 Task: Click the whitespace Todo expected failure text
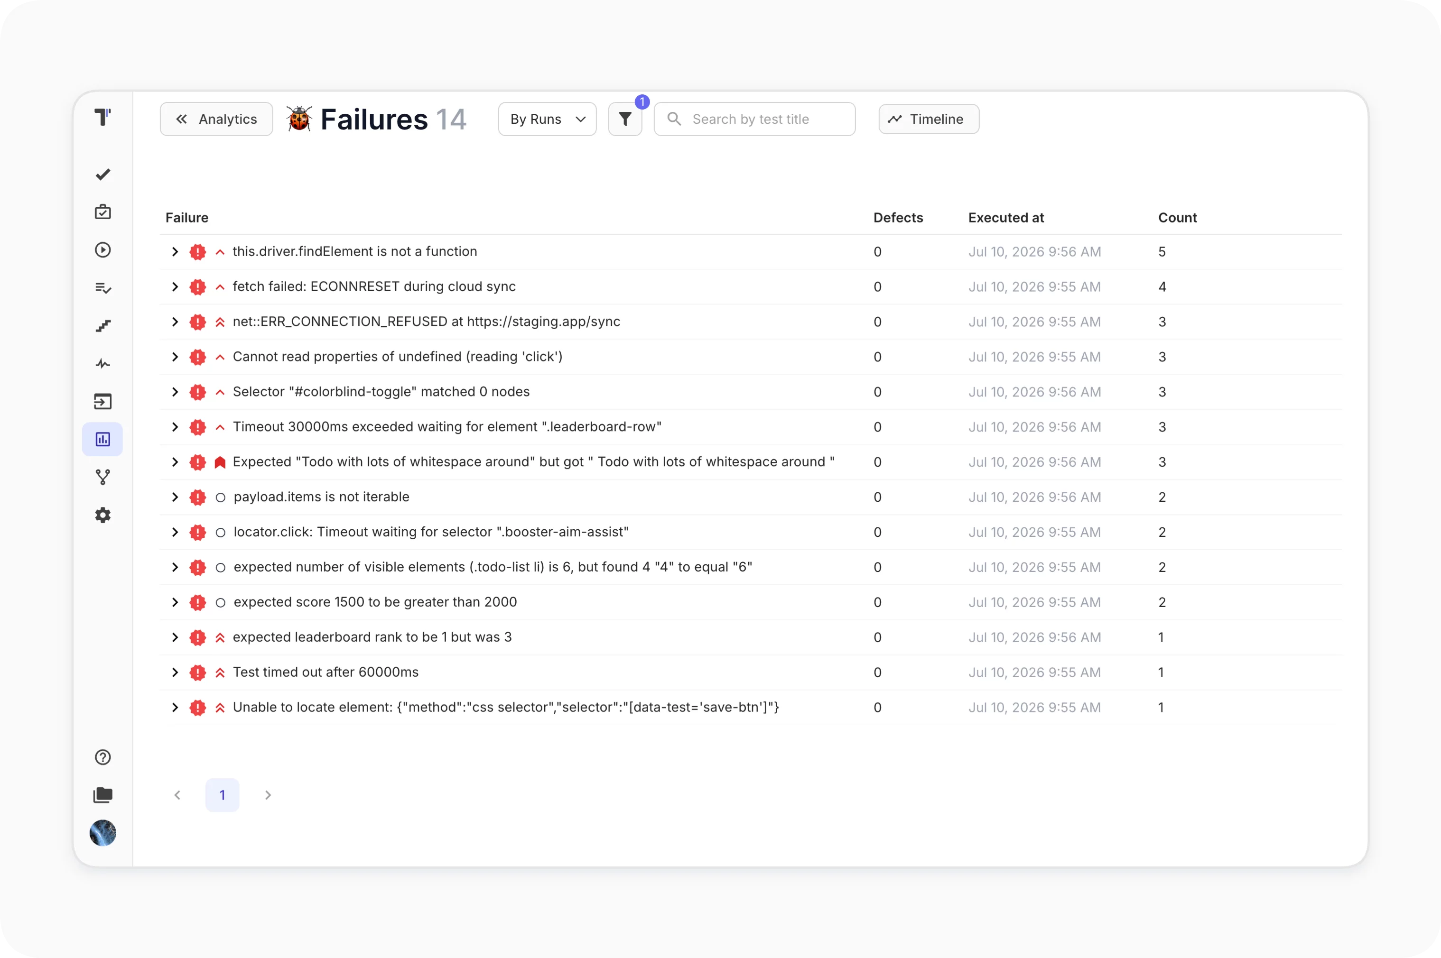click(x=533, y=462)
